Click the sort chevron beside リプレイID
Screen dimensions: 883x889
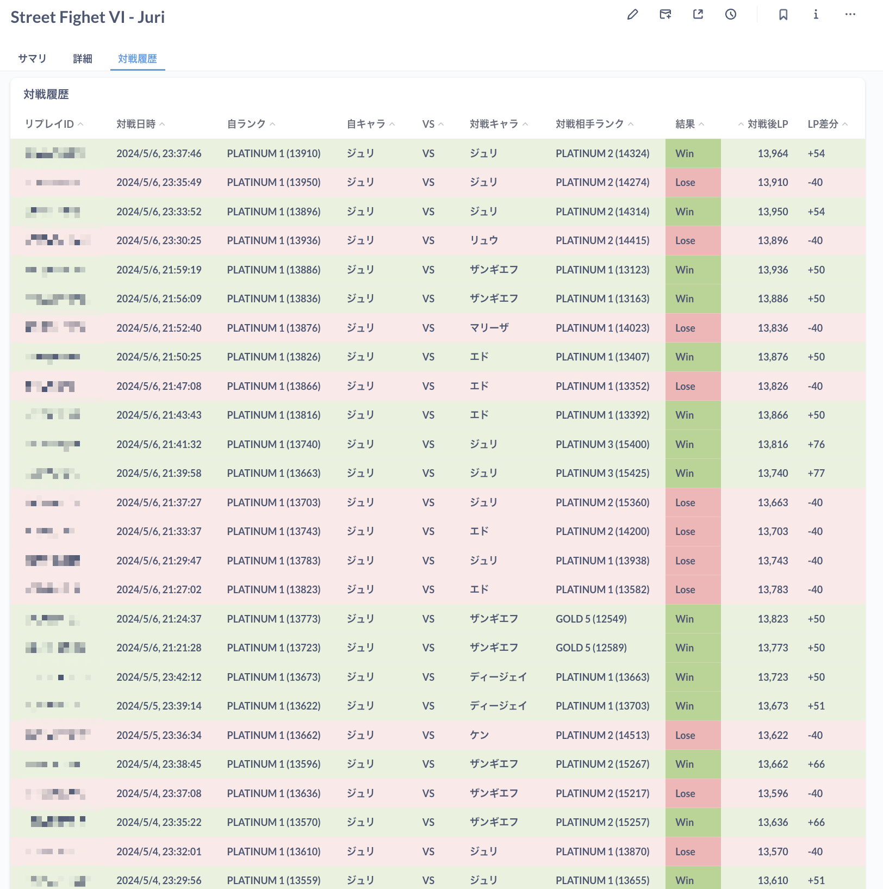tap(80, 125)
